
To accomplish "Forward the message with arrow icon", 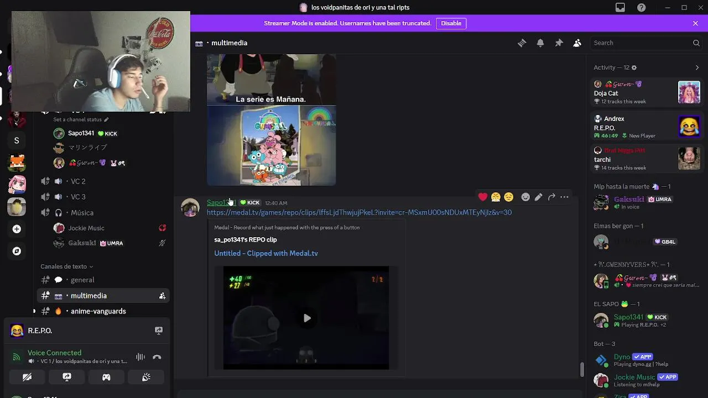I will [x=551, y=197].
